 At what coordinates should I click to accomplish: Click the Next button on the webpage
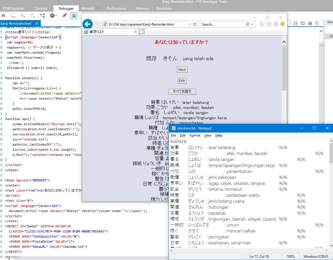(182, 70)
